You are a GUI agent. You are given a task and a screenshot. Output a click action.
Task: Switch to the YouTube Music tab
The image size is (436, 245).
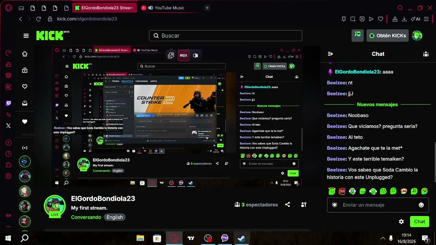169,8
